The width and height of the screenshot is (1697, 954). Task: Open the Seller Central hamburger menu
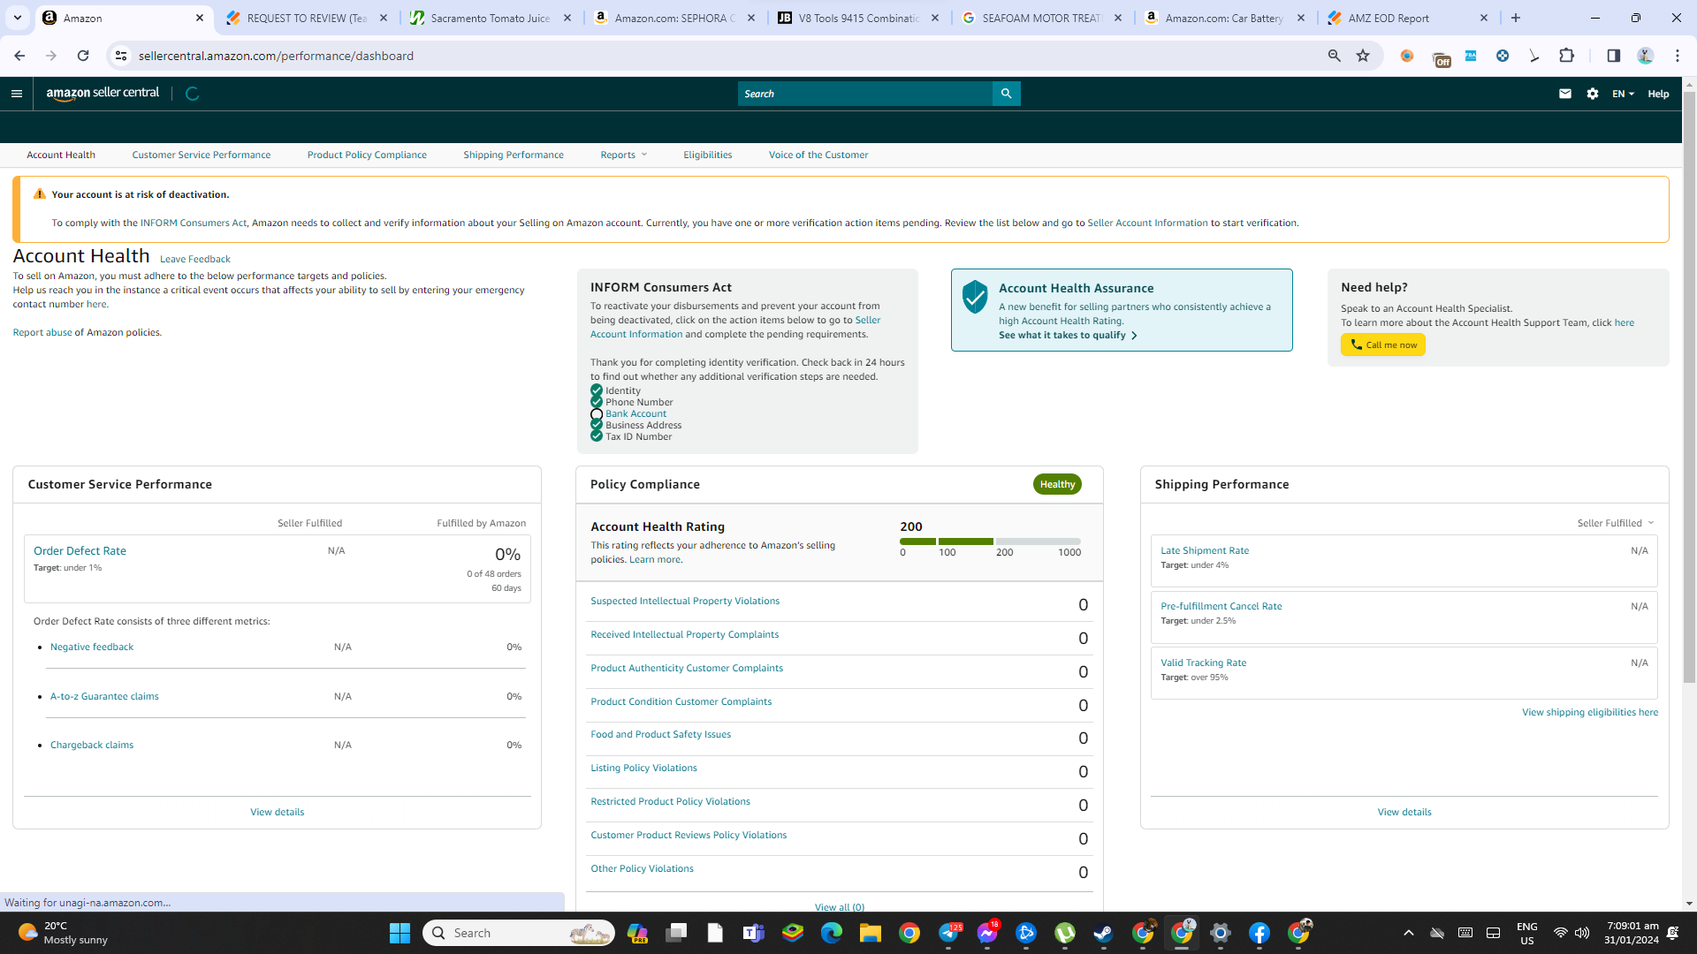pyautogui.click(x=17, y=94)
